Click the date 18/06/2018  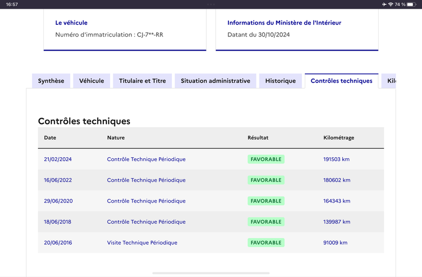[x=57, y=222]
